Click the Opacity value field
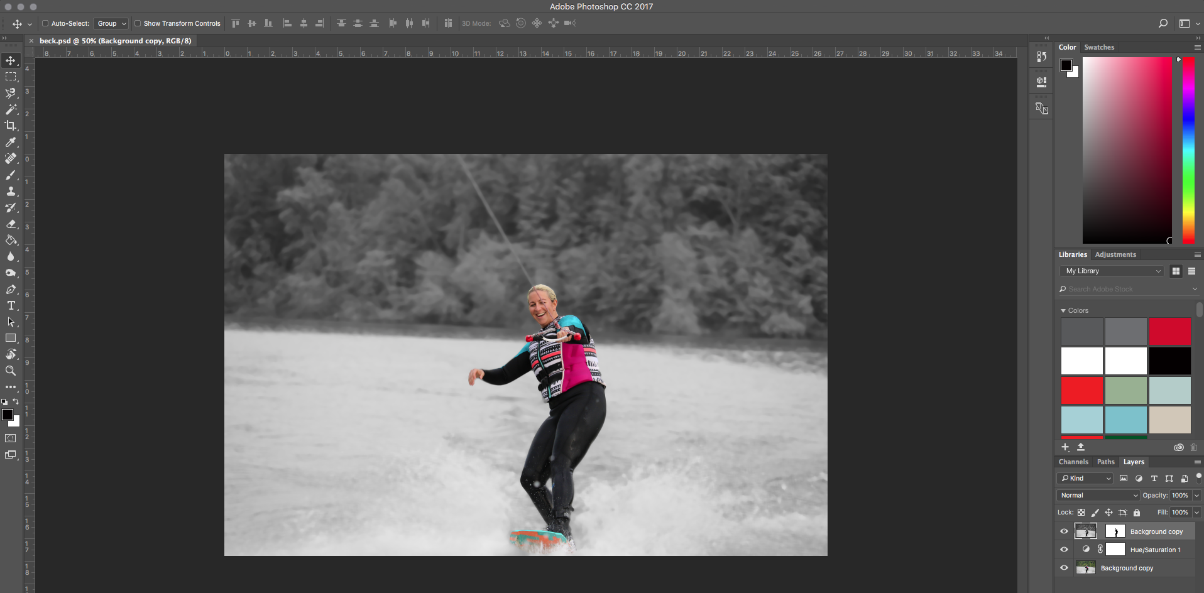The height and width of the screenshot is (593, 1204). click(1180, 495)
